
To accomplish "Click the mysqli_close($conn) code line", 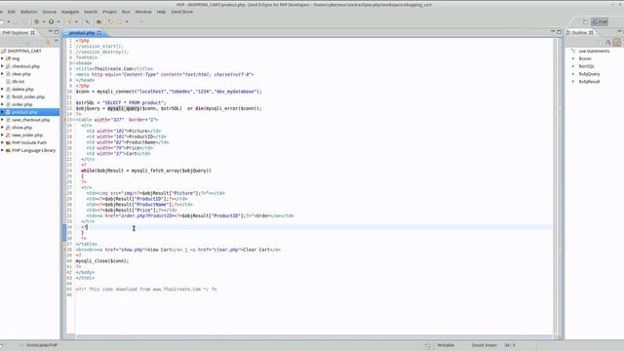I will point(102,261).
